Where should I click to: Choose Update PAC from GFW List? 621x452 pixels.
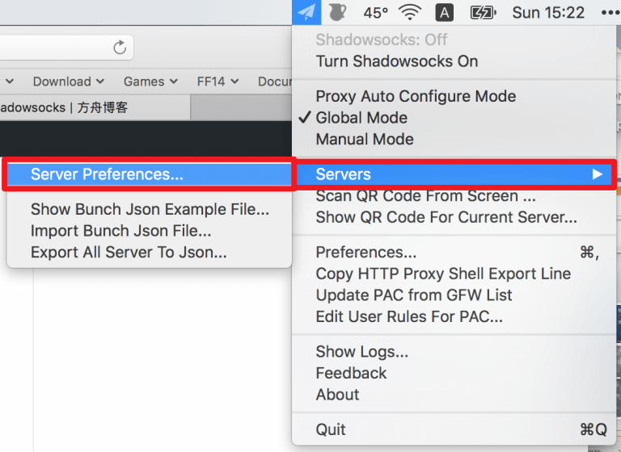pyautogui.click(x=454, y=295)
